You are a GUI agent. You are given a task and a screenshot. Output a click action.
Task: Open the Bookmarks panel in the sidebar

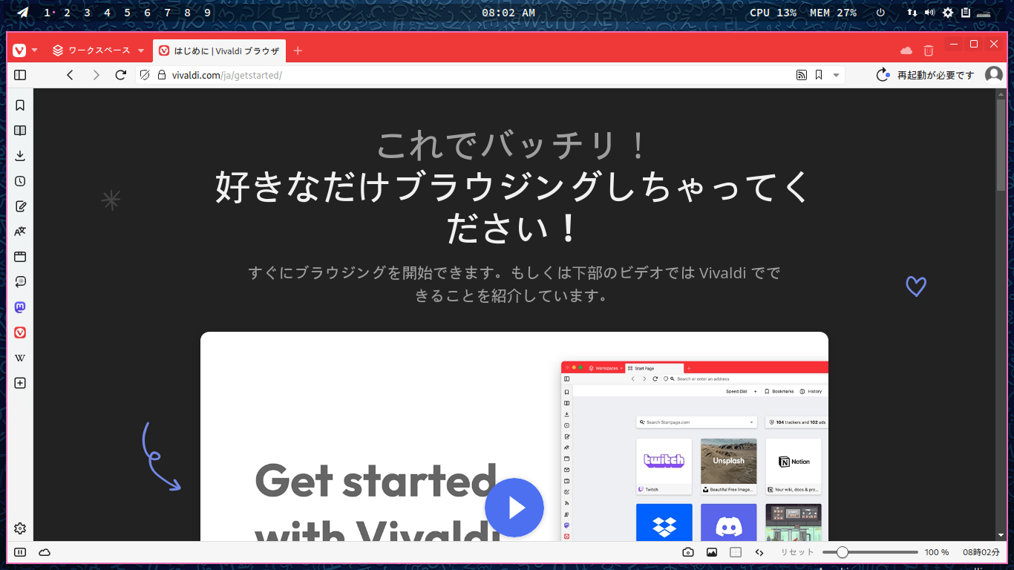[x=20, y=105]
